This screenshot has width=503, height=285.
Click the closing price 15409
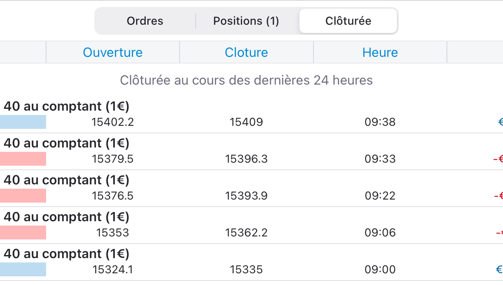pyautogui.click(x=246, y=122)
